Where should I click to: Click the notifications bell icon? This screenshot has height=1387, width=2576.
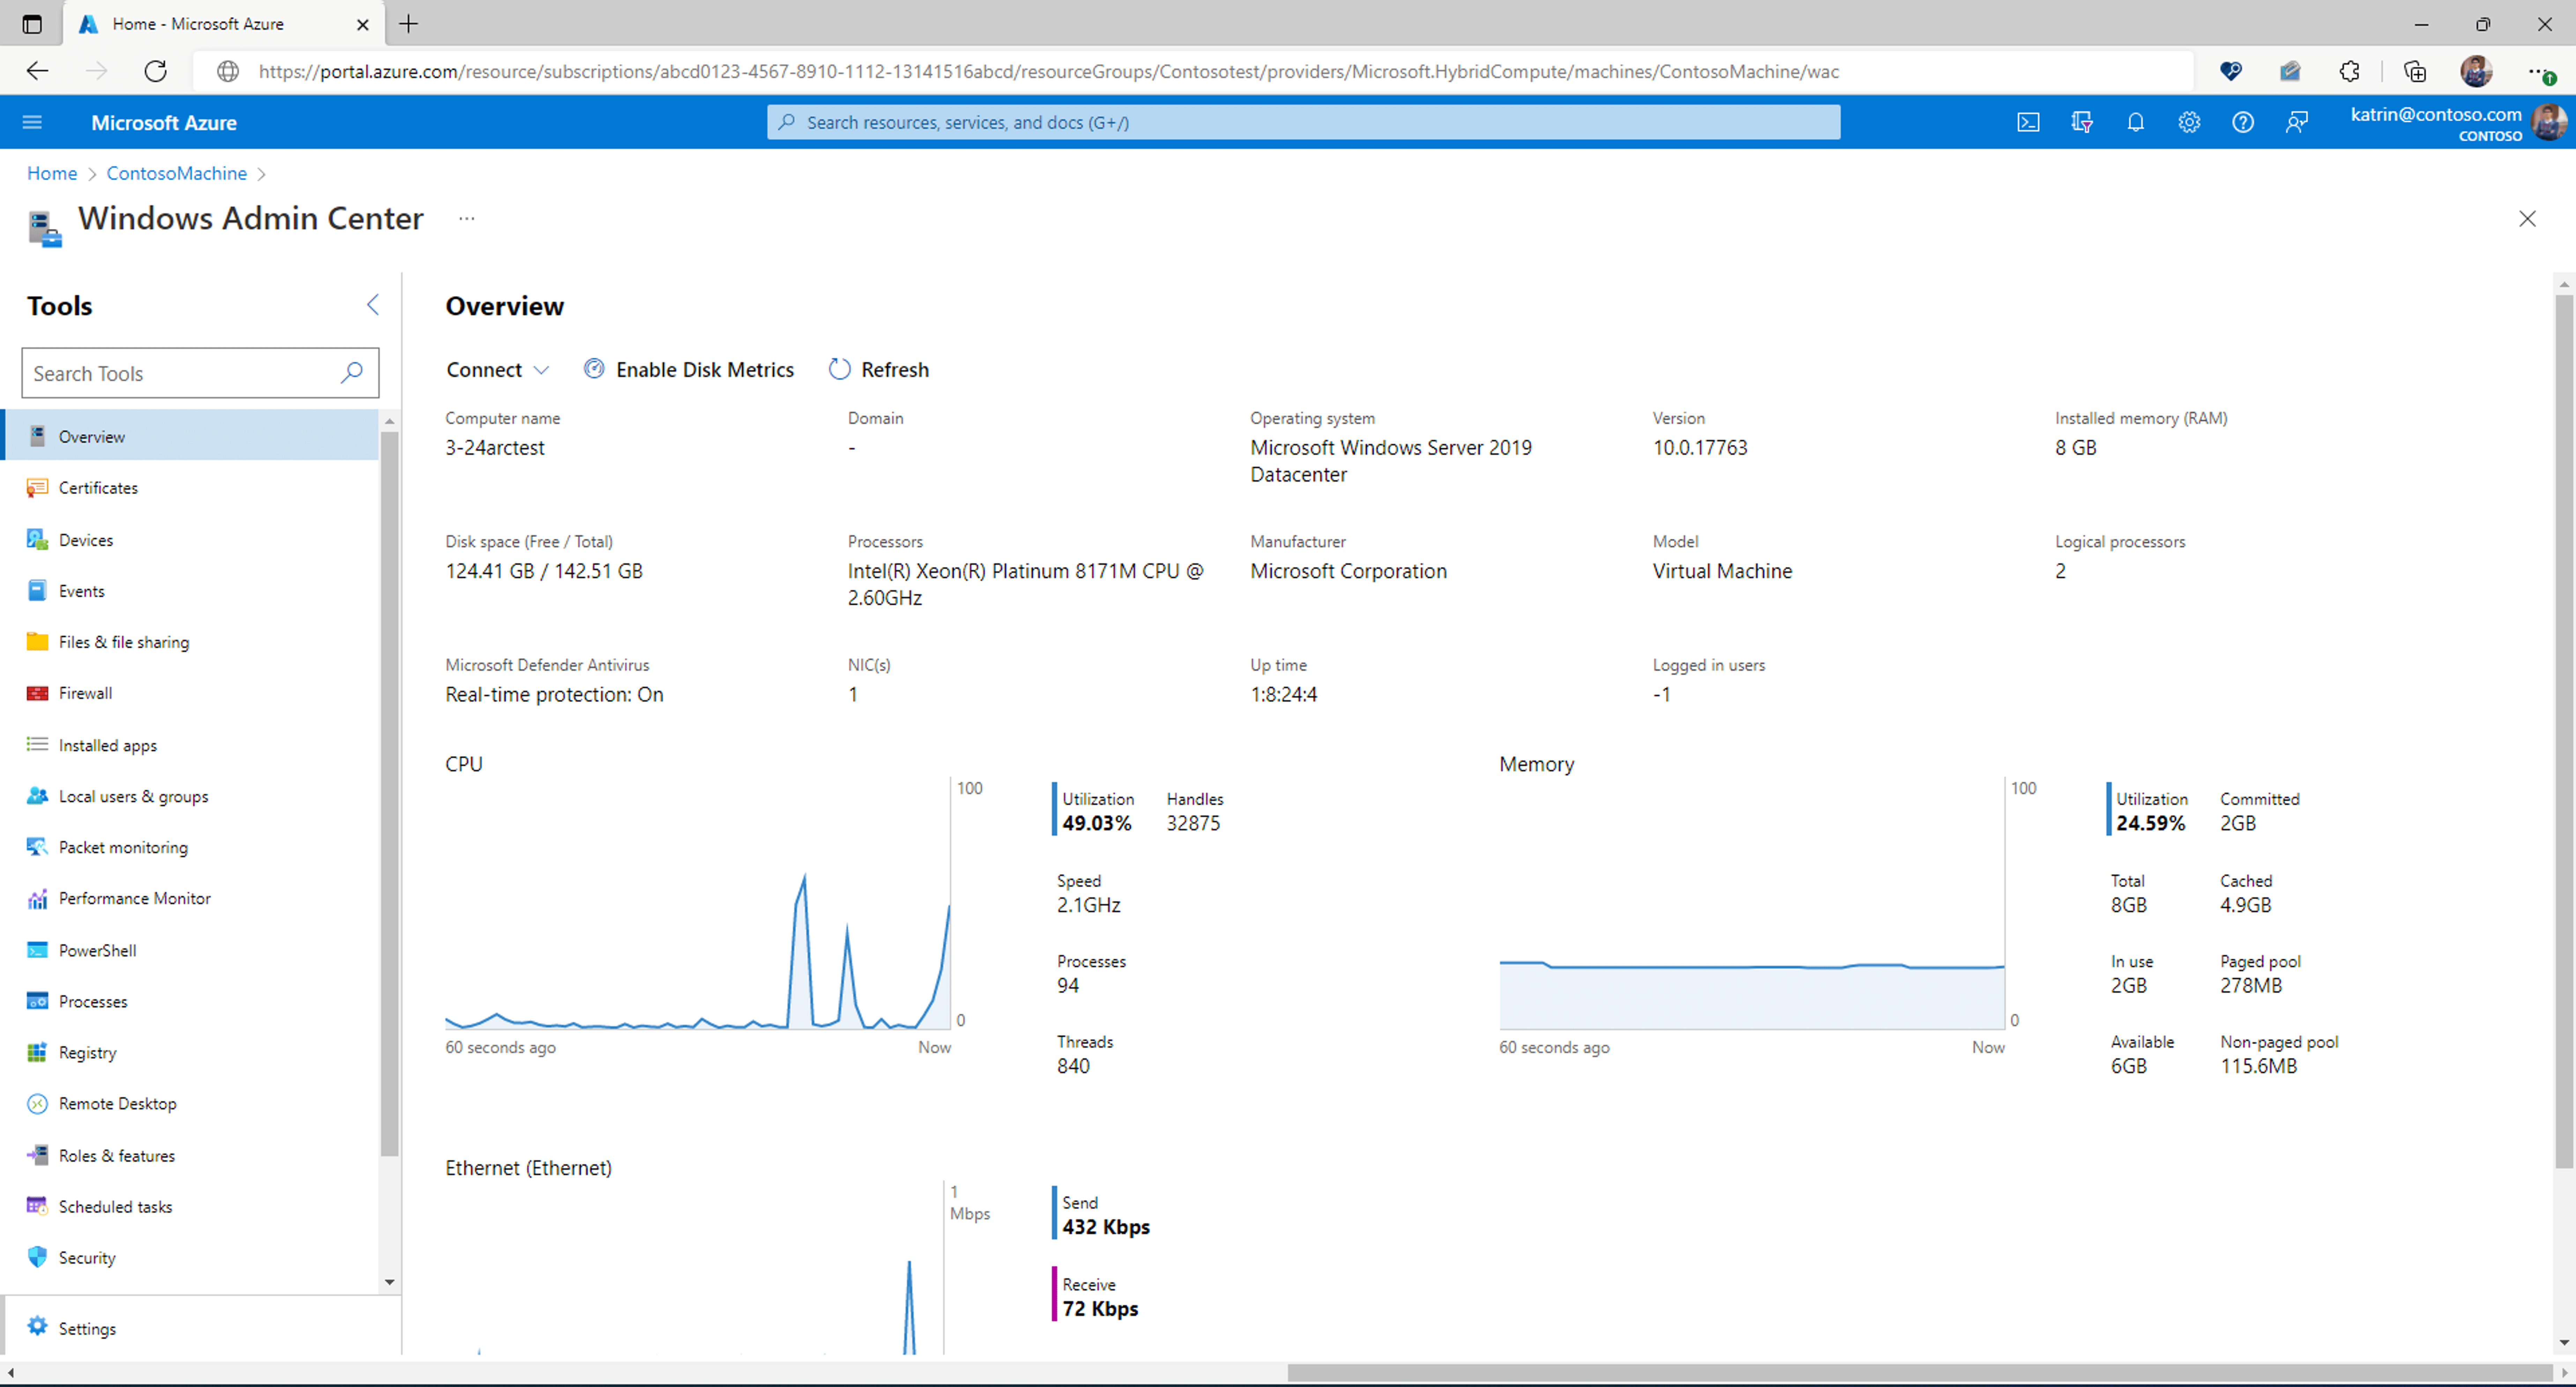click(x=2135, y=122)
